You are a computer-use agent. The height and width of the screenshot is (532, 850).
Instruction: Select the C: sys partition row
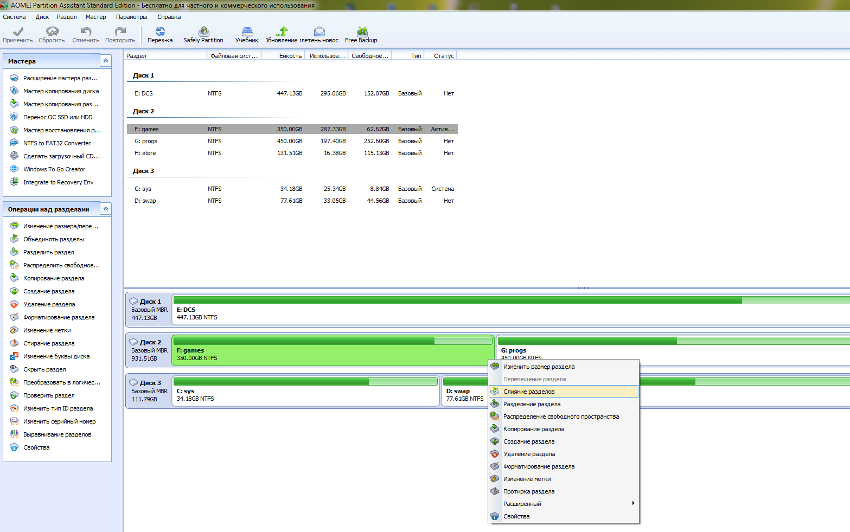pyautogui.click(x=292, y=189)
